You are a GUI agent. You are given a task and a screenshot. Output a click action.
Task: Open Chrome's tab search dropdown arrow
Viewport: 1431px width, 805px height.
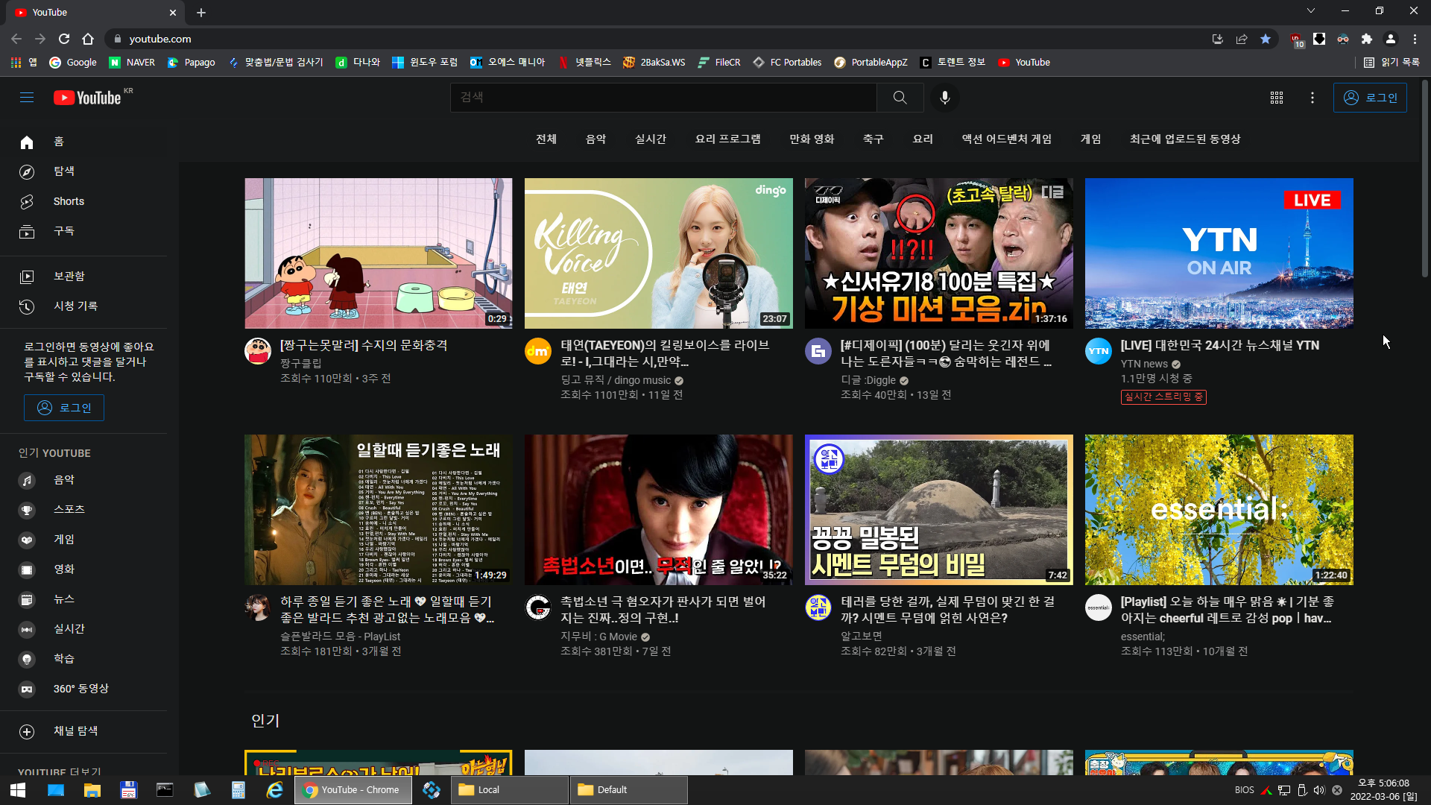tap(1311, 10)
